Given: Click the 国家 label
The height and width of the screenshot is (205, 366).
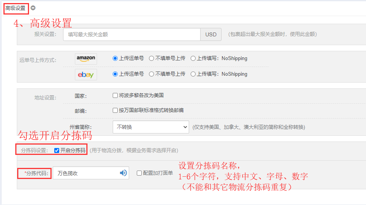Looking at the screenshot, I should click(81, 96).
